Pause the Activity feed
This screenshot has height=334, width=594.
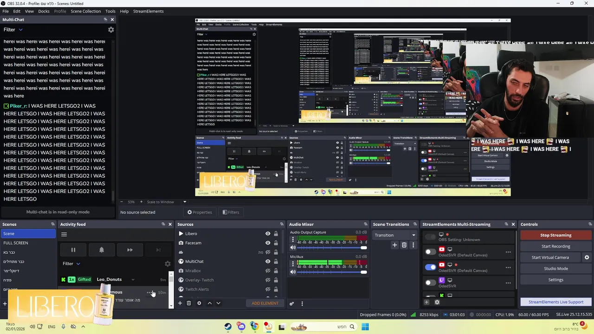click(x=73, y=250)
